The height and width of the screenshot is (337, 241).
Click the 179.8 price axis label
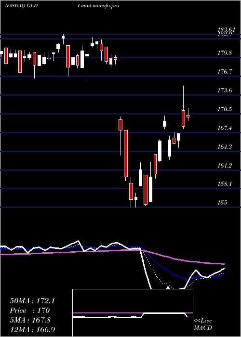click(225, 53)
